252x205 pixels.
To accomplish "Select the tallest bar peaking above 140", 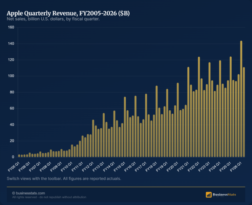I will (x=241, y=99).
